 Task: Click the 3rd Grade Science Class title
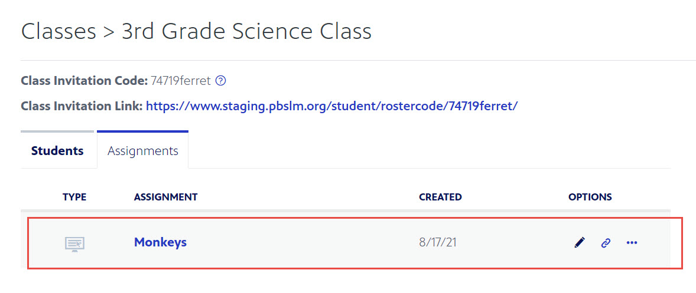246,31
